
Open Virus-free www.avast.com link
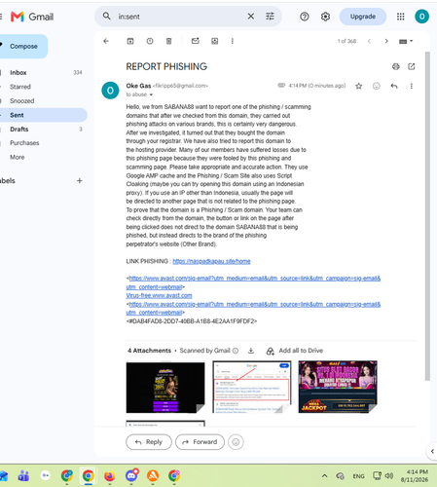coord(159,296)
